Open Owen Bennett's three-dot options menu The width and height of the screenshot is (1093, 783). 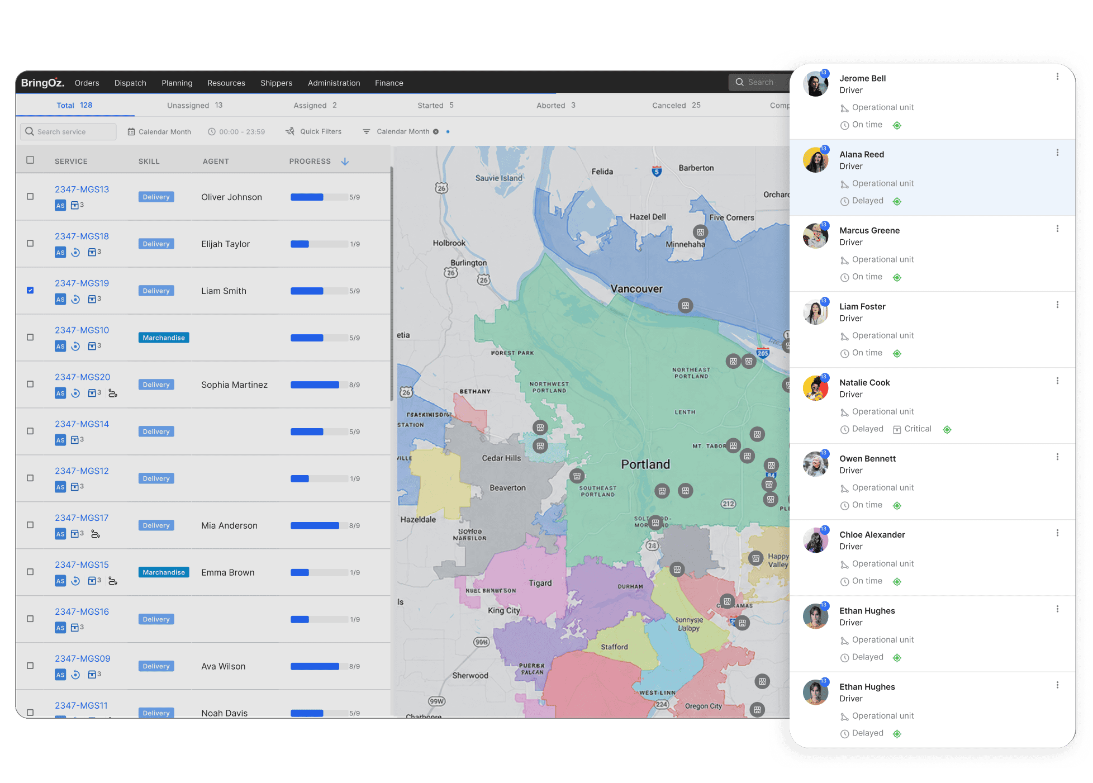coord(1057,457)
